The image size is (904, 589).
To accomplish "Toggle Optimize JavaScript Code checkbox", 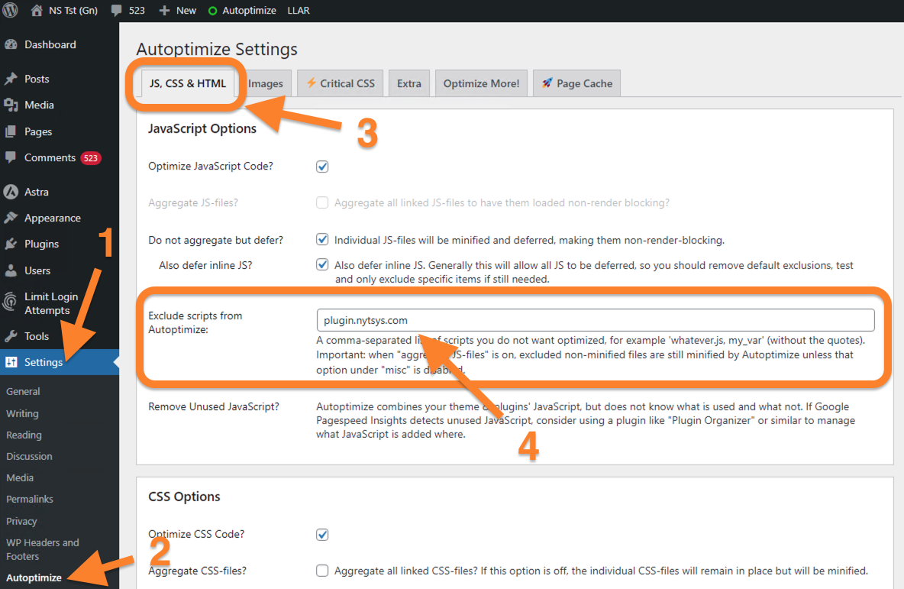I will 322,167.
